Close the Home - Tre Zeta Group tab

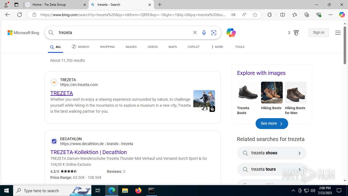85,5
